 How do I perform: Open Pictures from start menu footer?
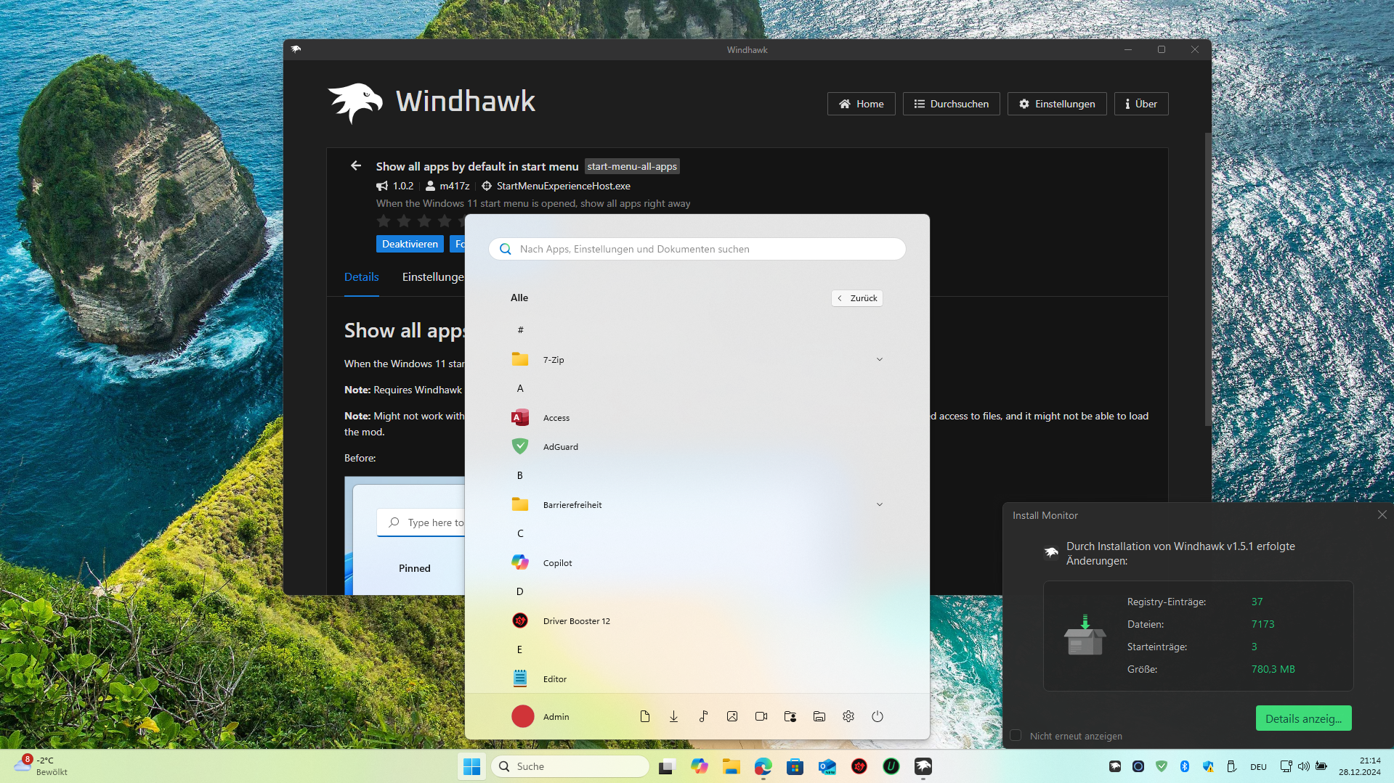[x=732, y=716]
